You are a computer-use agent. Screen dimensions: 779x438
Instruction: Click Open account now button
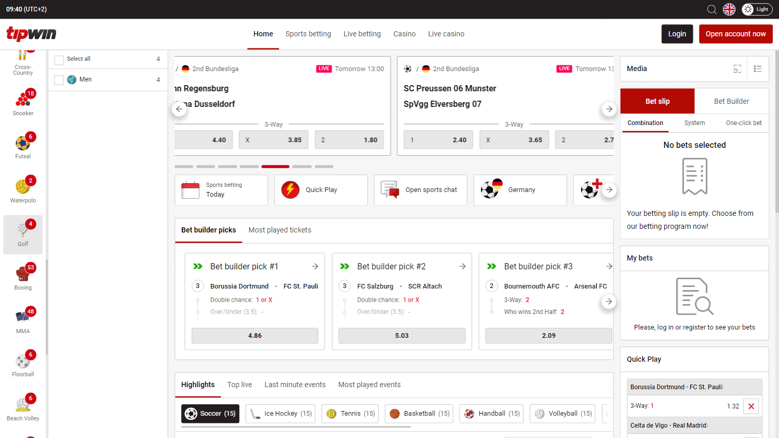coord(736,34)
